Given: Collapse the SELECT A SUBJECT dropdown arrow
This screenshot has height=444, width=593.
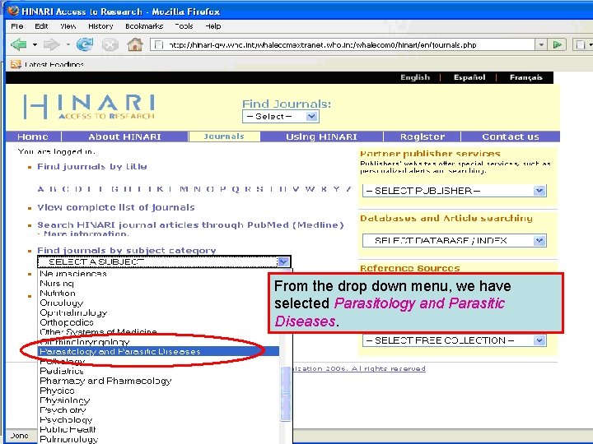Looking at the screenshot, I should tap(282, 261).
